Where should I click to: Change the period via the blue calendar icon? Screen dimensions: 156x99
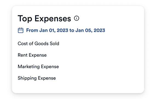pos(21,30)
